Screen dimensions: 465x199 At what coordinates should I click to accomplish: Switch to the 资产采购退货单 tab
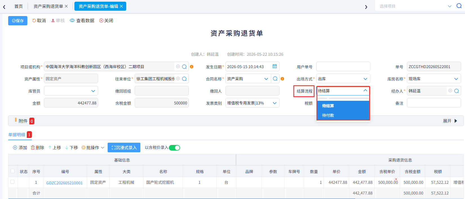click(48, 6)
